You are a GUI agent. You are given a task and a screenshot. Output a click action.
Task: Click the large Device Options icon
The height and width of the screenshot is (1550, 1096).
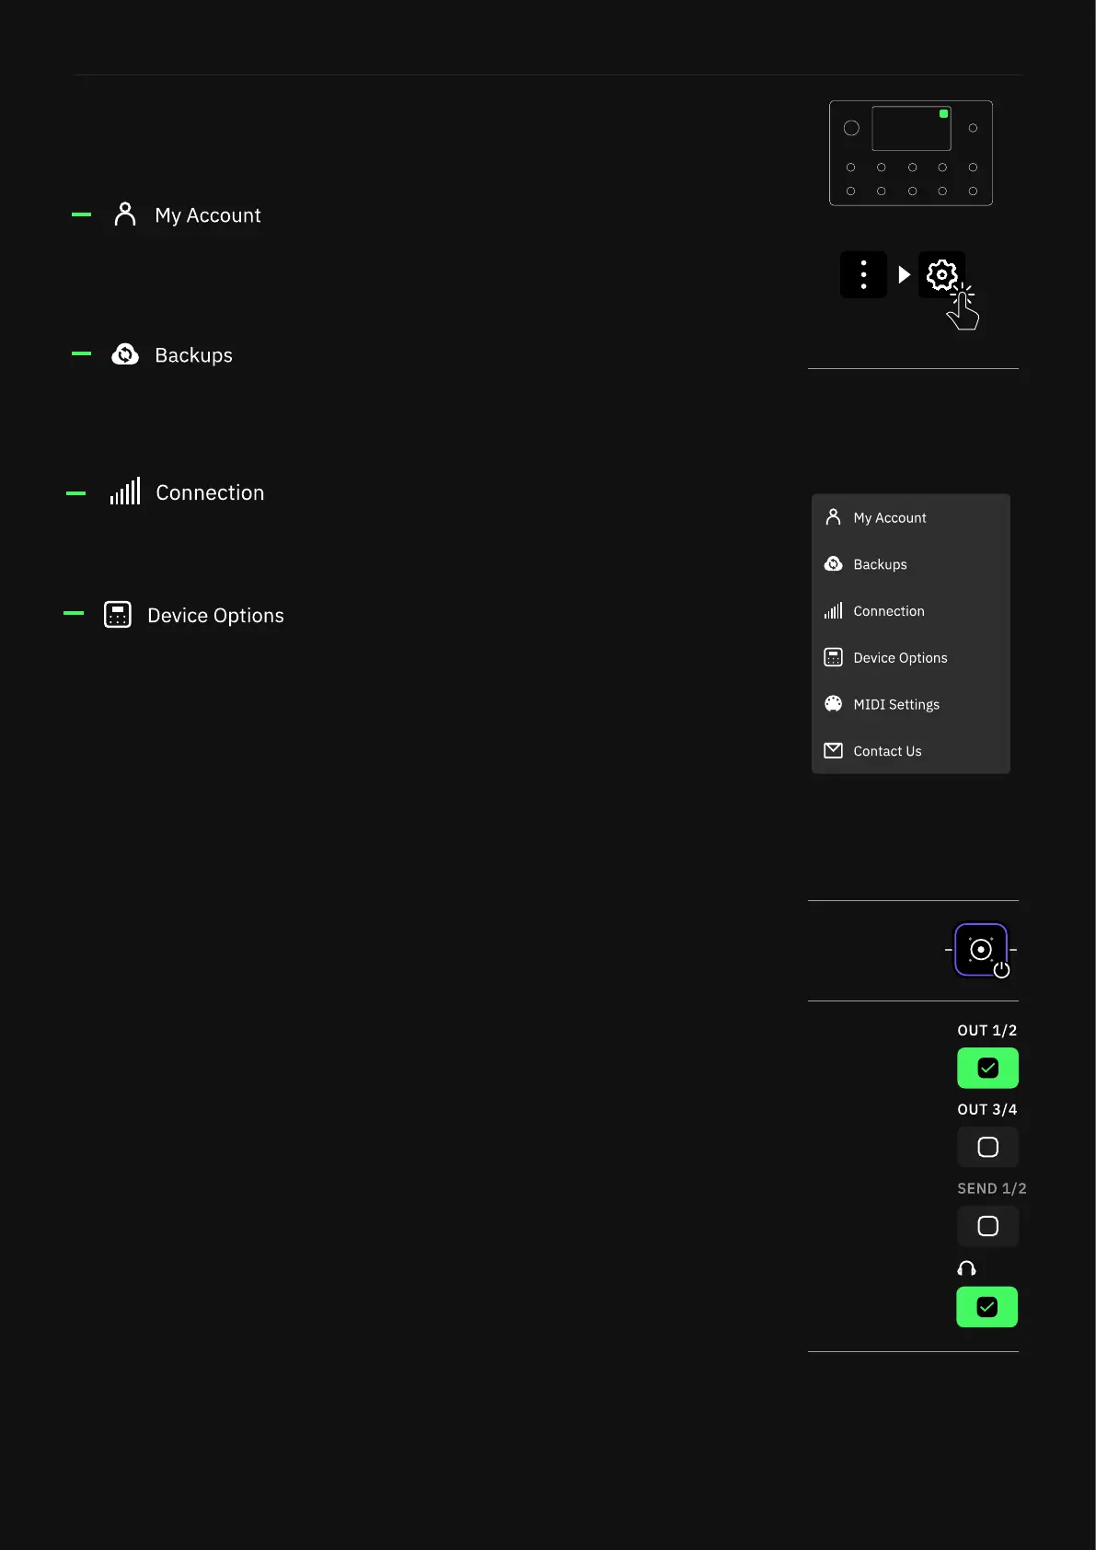(x=118, y=615)
